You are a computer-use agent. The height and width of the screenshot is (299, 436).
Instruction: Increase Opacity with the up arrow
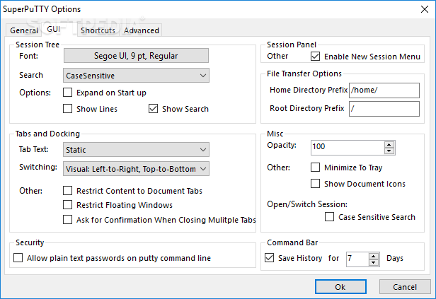tap(389, 144)
